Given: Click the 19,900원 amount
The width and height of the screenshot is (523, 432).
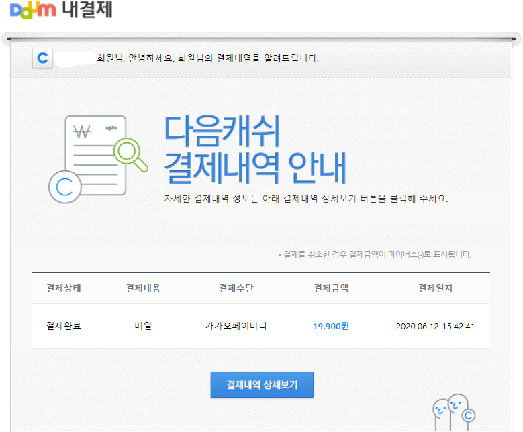Looking at the screenshot, I should (331, 326).
